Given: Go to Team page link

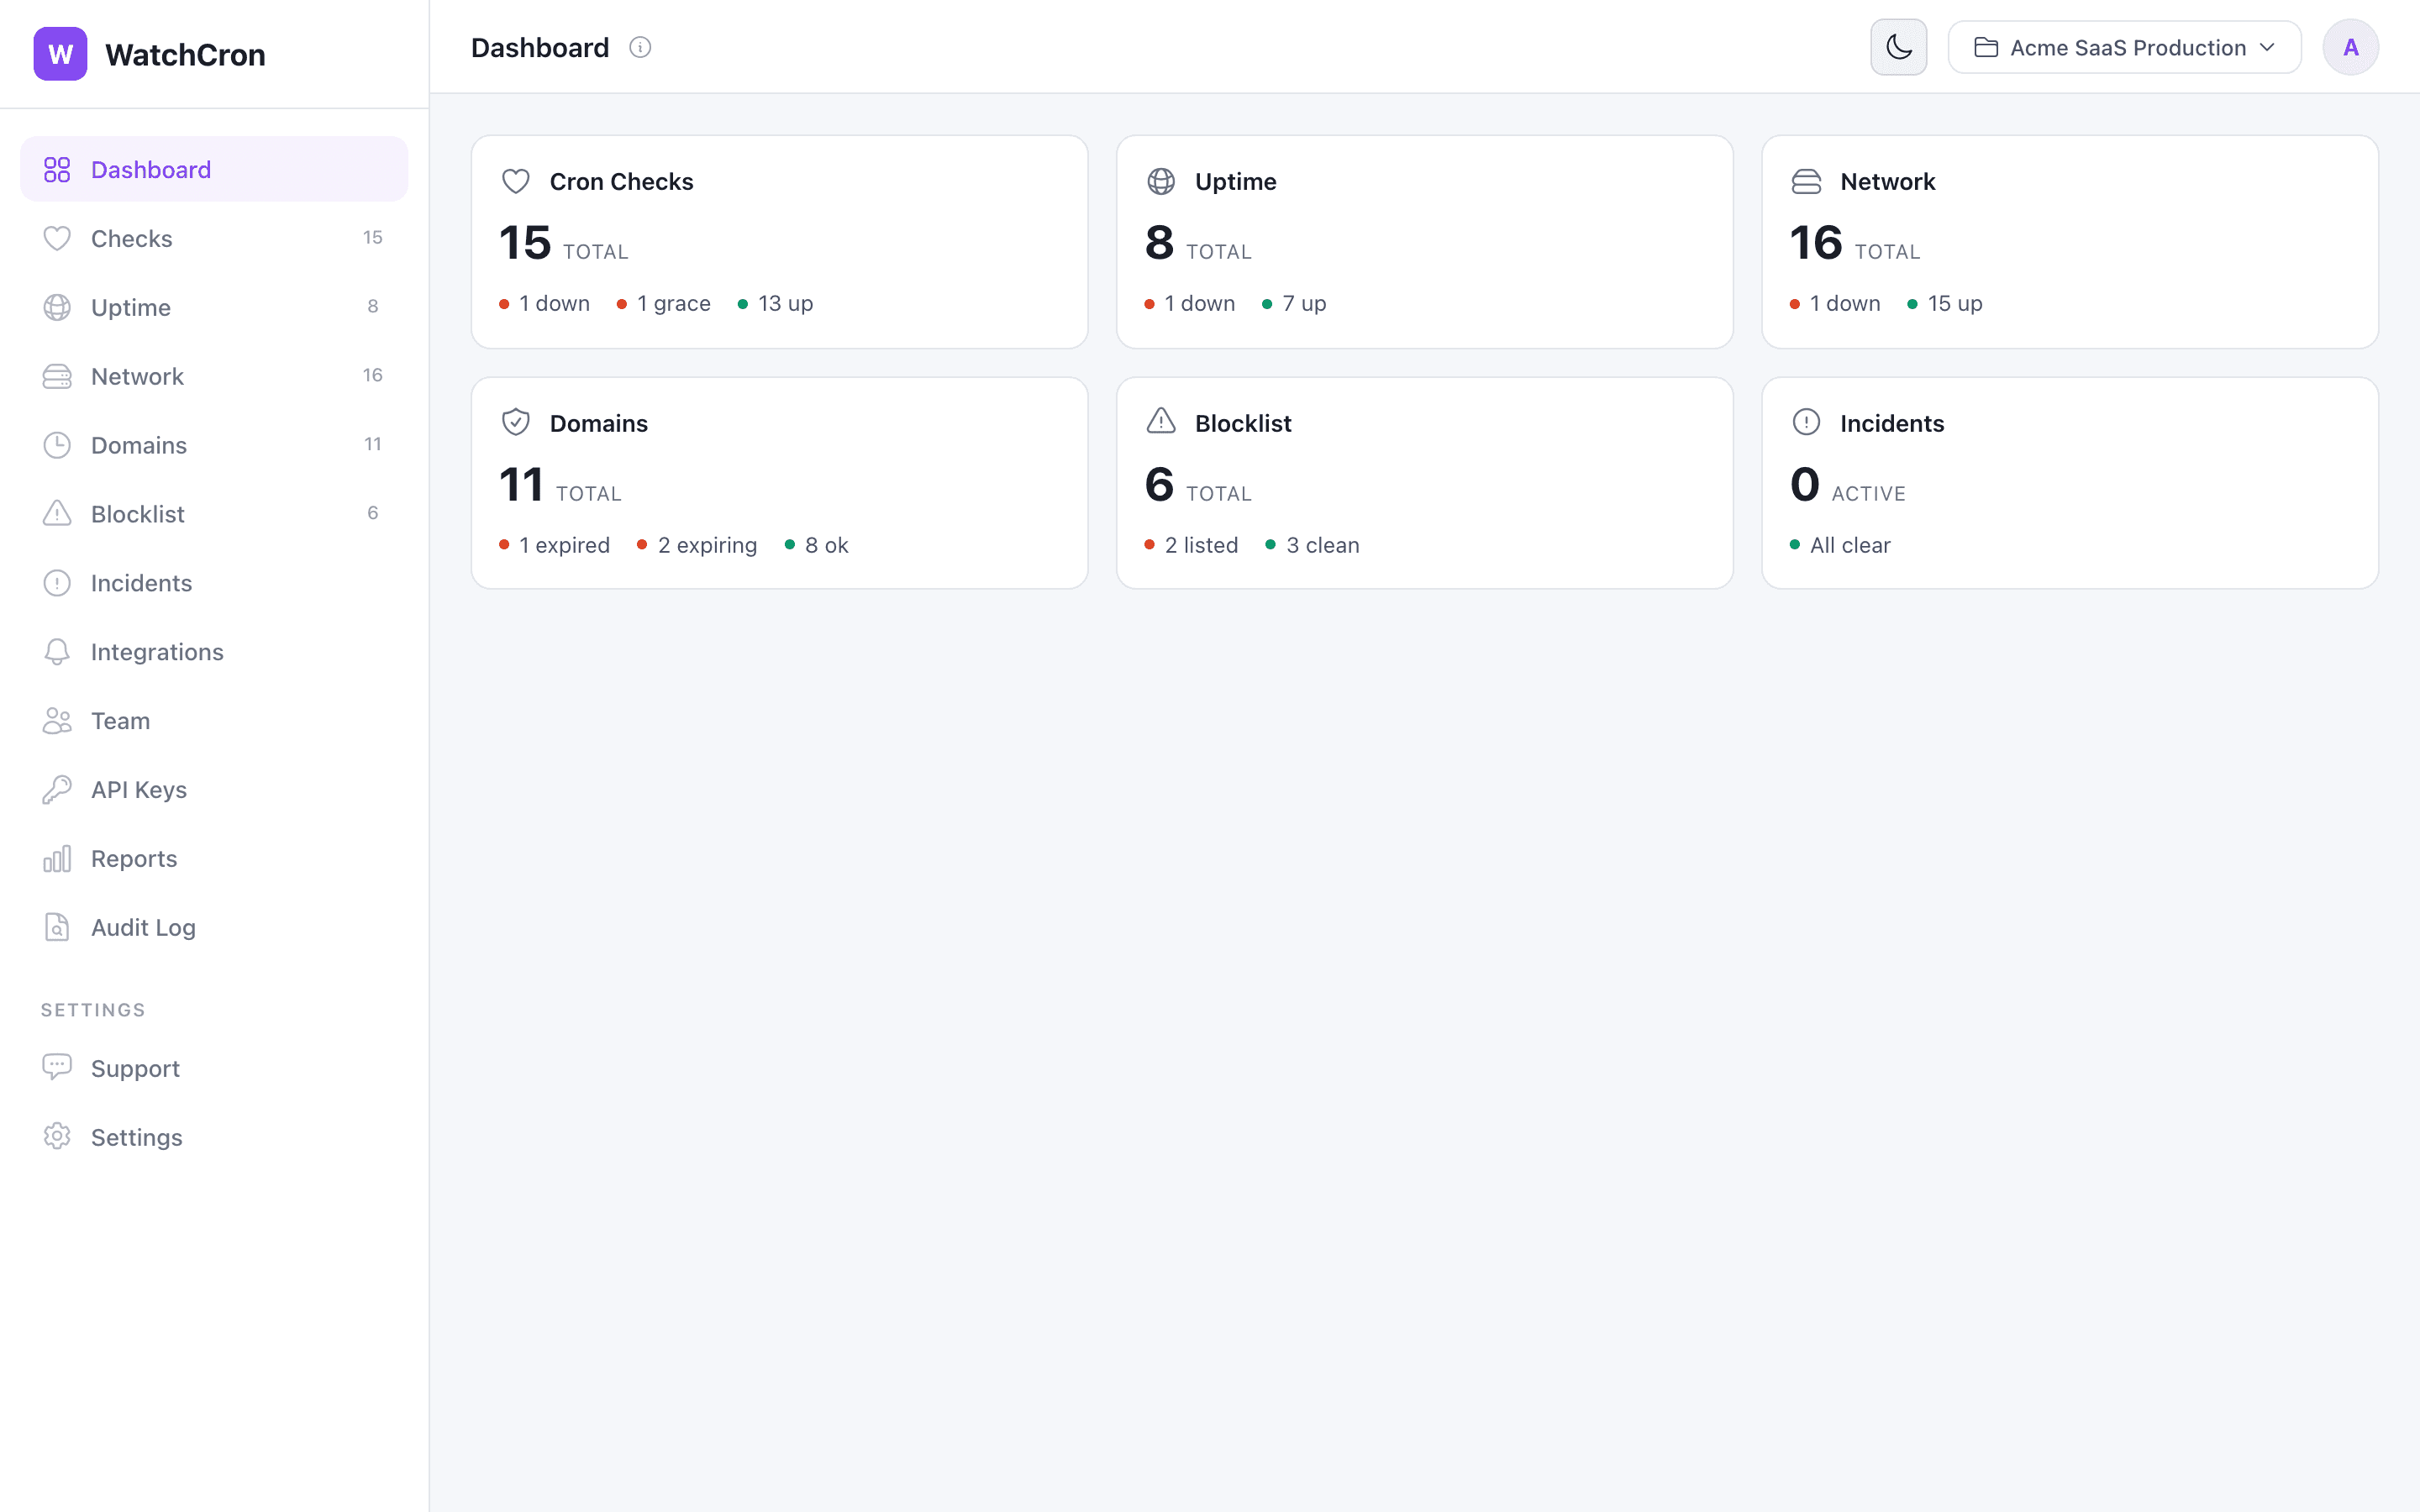Looking at the screenshot, I should 214,721.
